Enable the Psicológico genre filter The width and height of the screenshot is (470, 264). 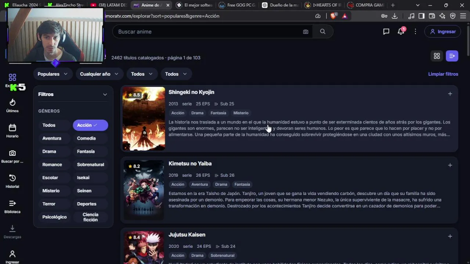(x=54, y=217)
